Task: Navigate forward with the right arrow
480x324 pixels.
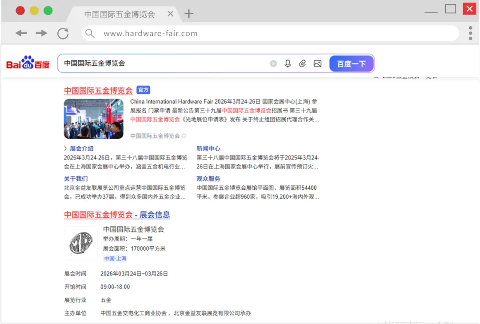Action: (x=41, y=33)
